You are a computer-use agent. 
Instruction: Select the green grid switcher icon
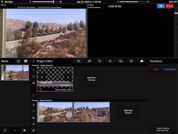78,61
